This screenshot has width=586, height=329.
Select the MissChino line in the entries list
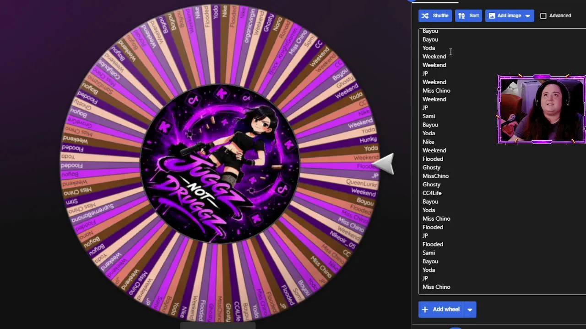(x=435, y=176)
